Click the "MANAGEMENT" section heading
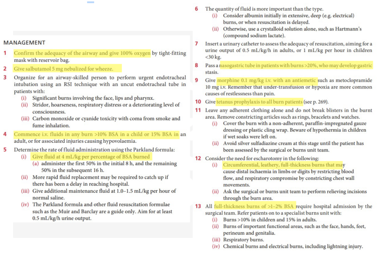This screenshot has height=255, width=377. [x=24, y=43]
